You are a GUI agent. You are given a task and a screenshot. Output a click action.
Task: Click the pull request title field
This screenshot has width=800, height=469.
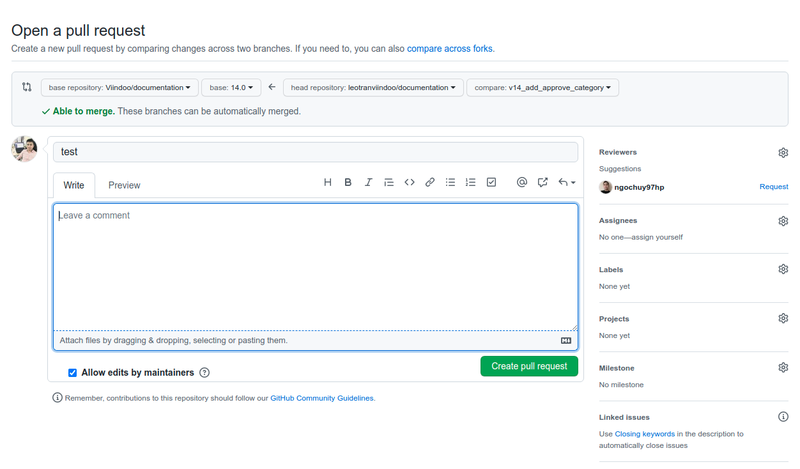[316, 152]
